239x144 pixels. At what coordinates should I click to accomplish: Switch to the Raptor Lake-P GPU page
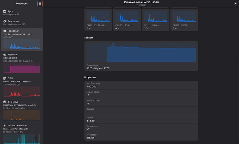(21, 87)
